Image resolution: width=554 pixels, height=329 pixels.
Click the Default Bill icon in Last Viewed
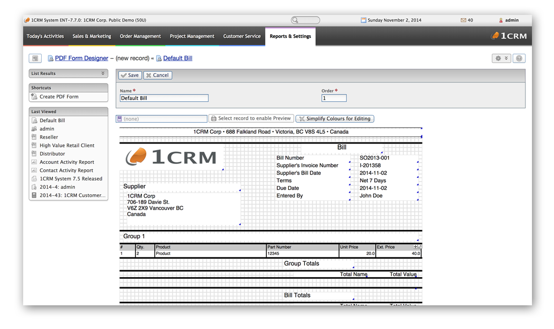[34, 120]
